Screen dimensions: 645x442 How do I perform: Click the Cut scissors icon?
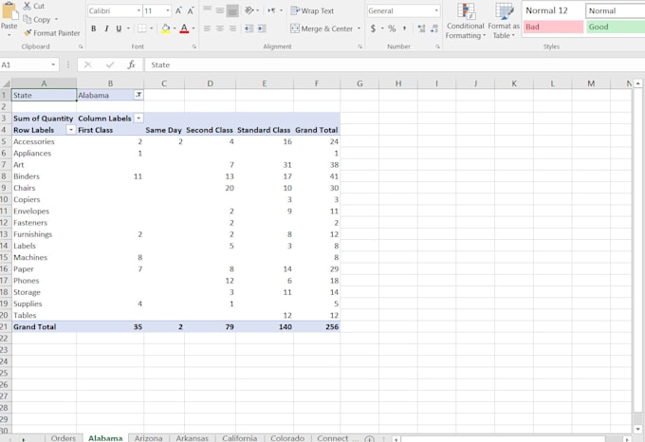click(28, 6)
